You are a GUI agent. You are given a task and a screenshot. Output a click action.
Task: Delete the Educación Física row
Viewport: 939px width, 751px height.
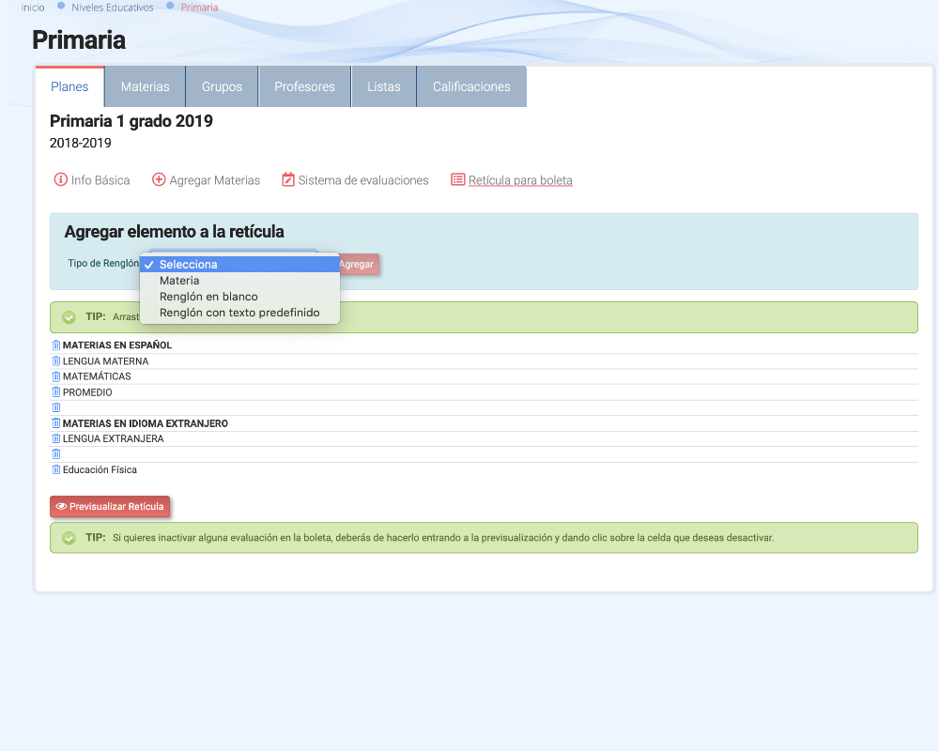tap(56, 469)
